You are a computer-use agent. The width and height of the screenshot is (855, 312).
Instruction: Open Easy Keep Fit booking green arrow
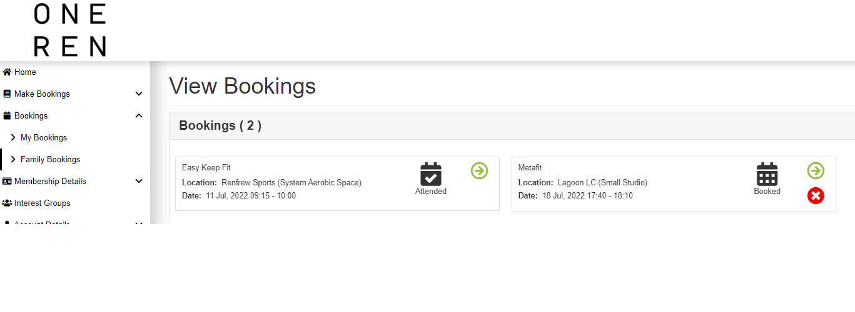[x=479, y=170]
